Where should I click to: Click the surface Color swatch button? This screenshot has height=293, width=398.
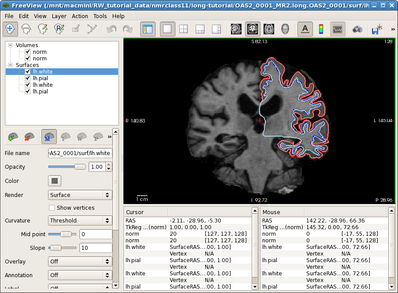tap(55, 181)
